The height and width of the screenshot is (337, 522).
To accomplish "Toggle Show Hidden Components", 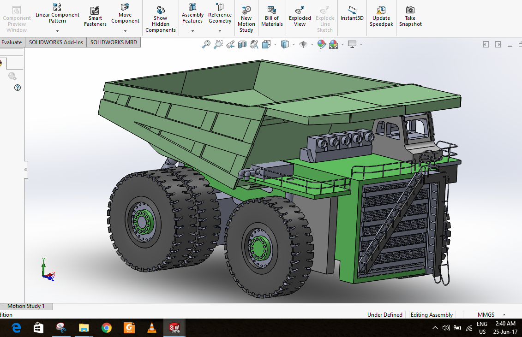I will pyautogui.click(x=161, y=19).
